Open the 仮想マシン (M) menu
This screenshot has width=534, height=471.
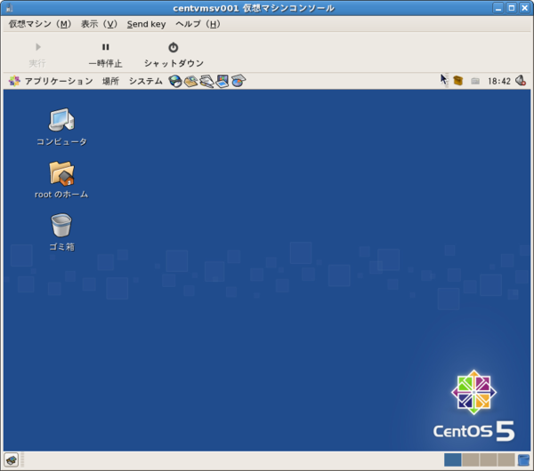tap(39, 24)
